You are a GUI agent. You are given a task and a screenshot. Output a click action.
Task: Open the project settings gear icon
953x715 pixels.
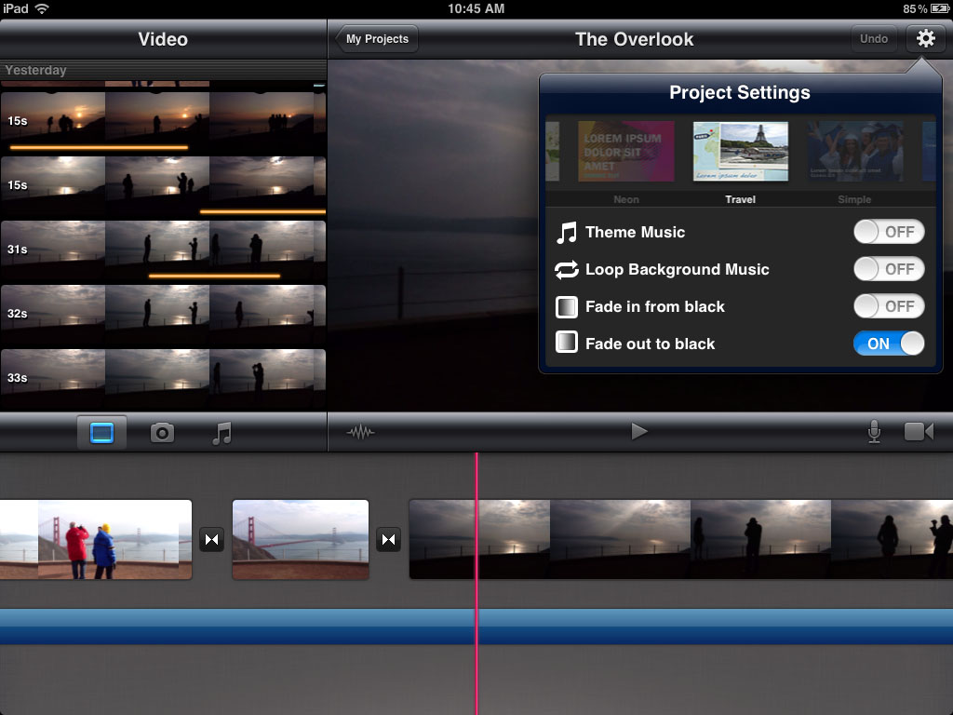click(x=925, y=39)
